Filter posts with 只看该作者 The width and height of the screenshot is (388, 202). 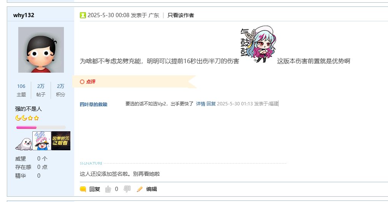[181, 15]
